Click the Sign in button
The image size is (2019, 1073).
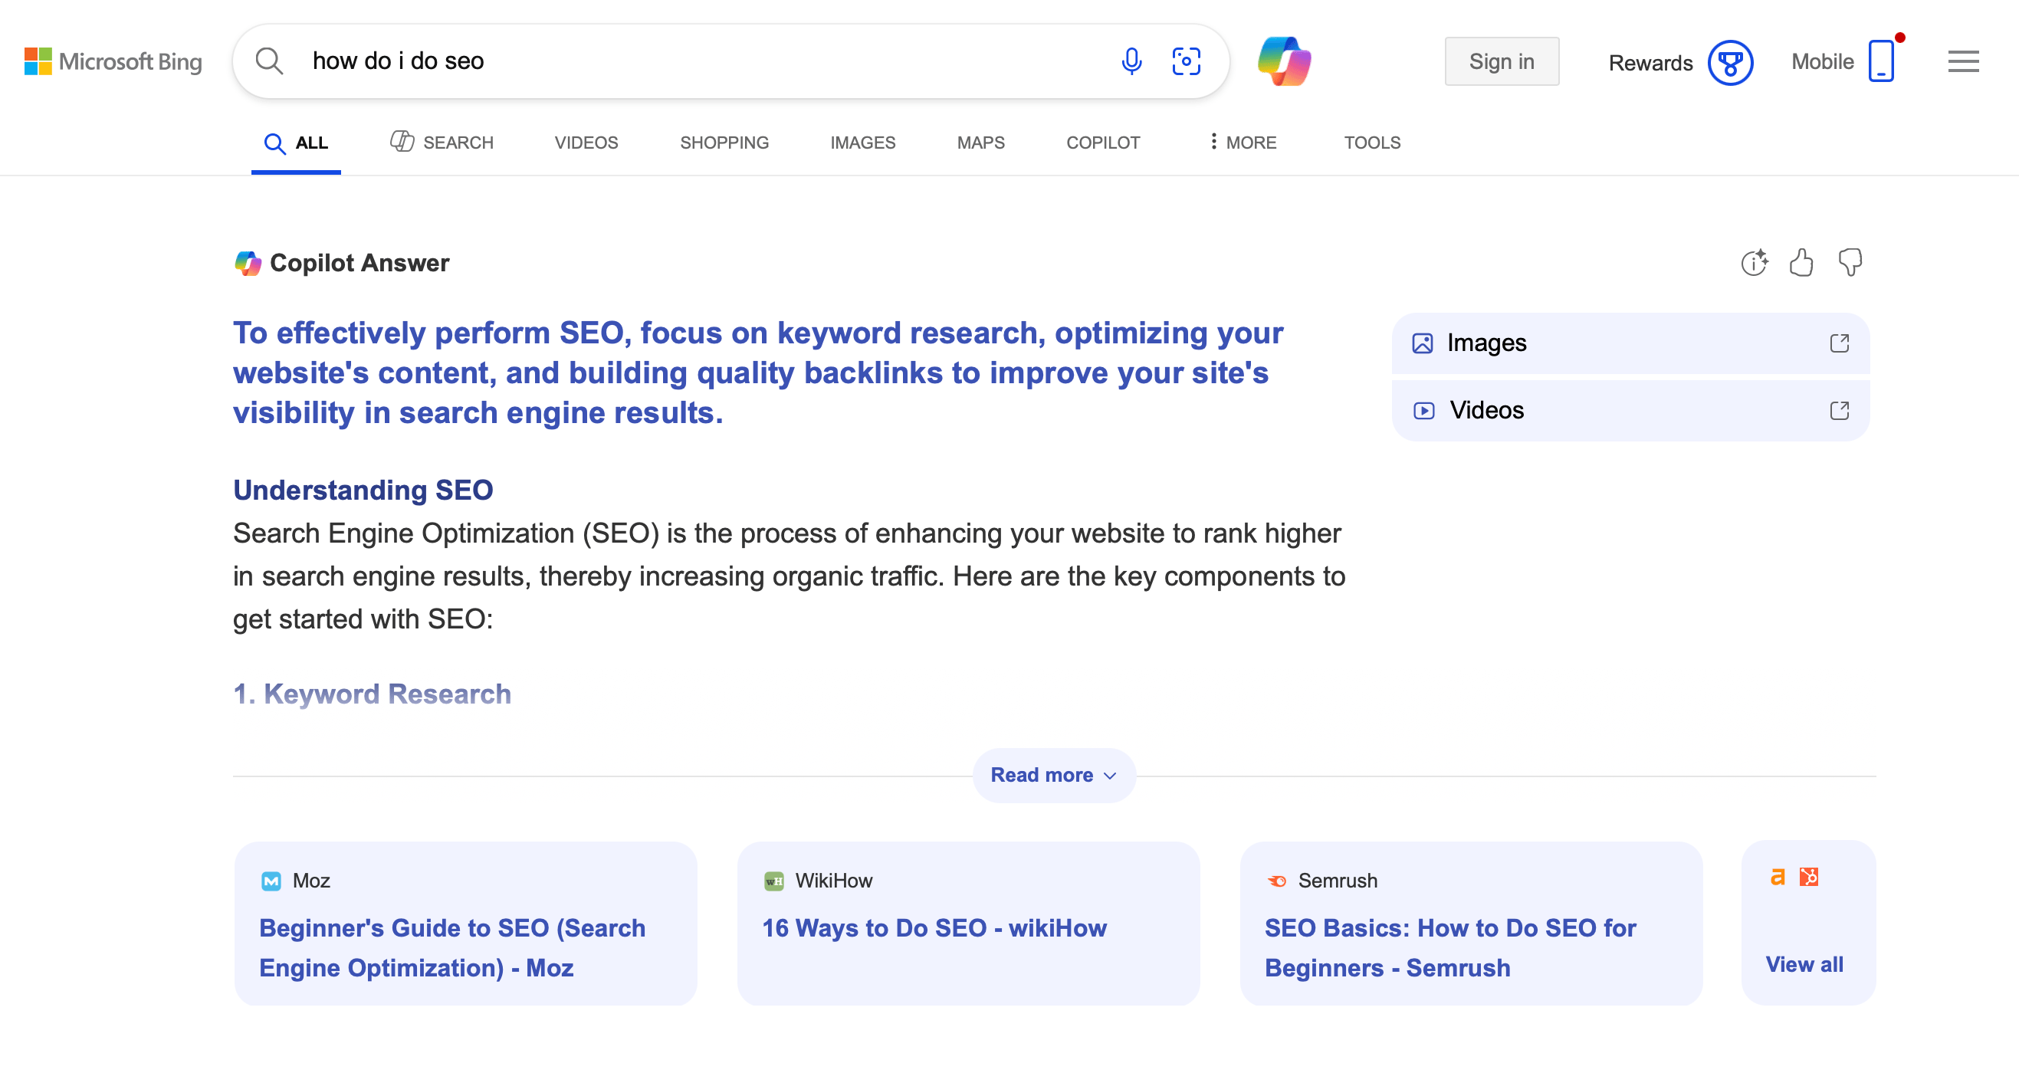pos(1501,61)
